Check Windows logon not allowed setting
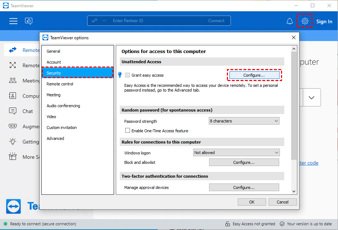Viewport: 338px width, 230px height. pyautogui.click(x=236, y=152)
